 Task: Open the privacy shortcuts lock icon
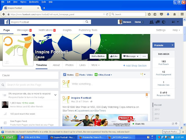(x=174, y=22)
